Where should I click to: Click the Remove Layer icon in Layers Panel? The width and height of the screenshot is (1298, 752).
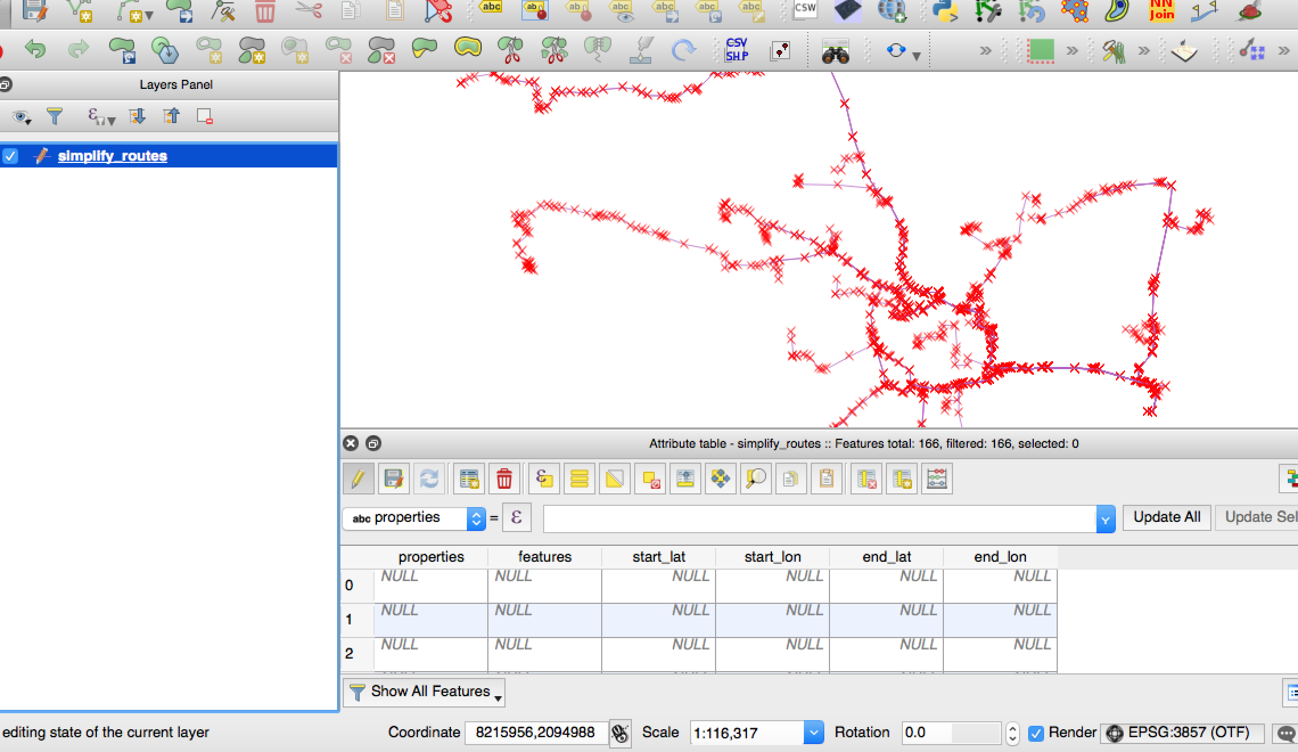pyautogui.click(x=204, y=116)
